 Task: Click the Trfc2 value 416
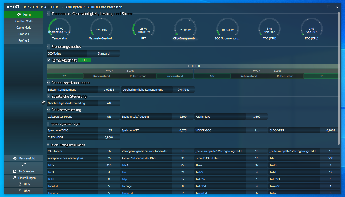pos(109,165)
